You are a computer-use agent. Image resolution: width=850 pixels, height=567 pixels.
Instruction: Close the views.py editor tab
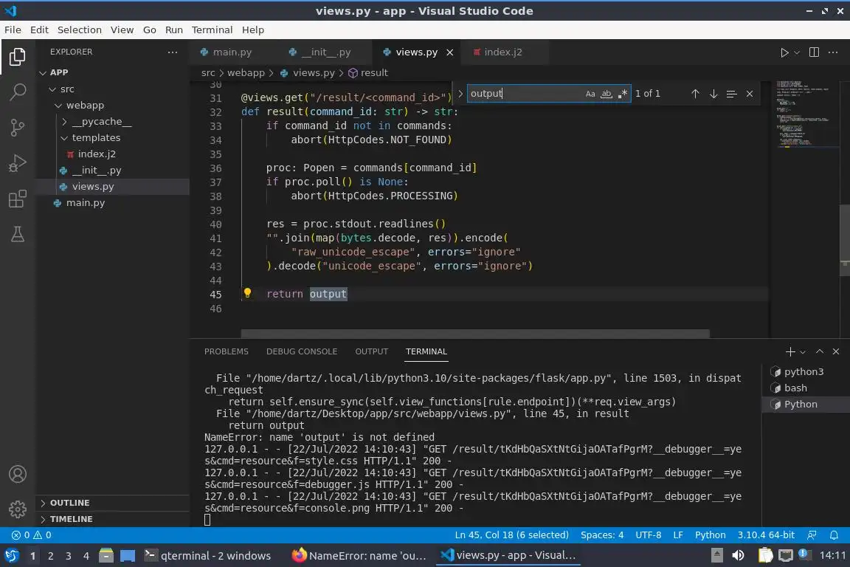click(449, 52)
